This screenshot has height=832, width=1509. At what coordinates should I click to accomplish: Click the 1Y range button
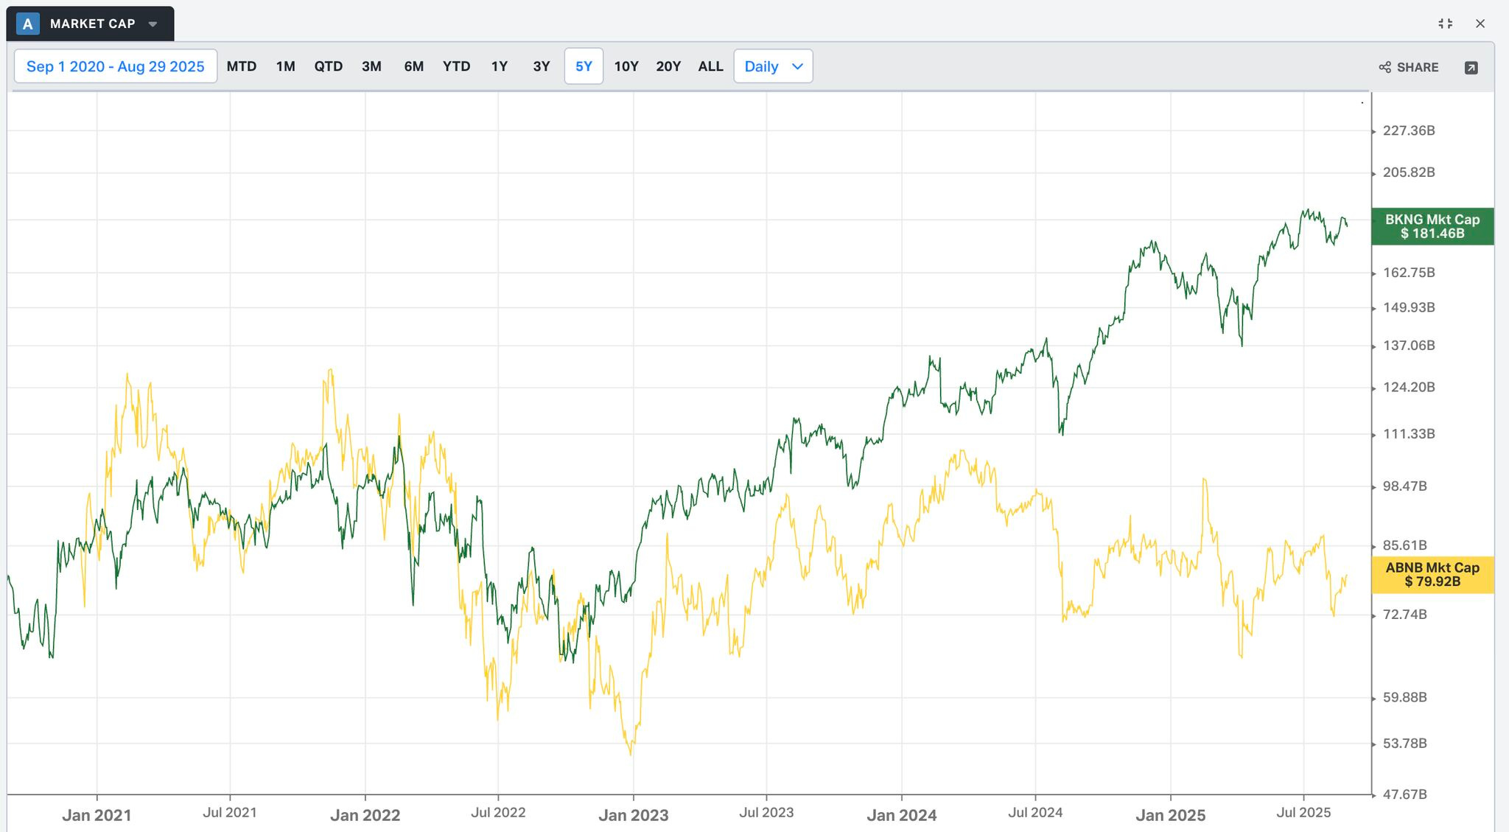(499, 66)
